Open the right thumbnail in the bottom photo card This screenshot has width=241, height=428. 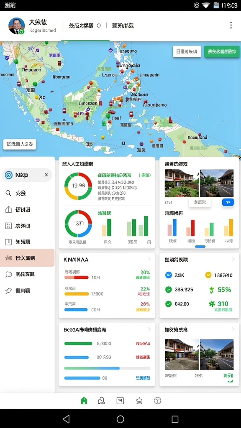[217, 354]
